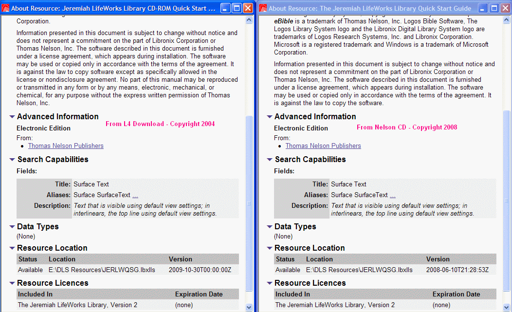Collapse Resource Licences in right window
The image size is (512, 312).
tap(270, 283)
